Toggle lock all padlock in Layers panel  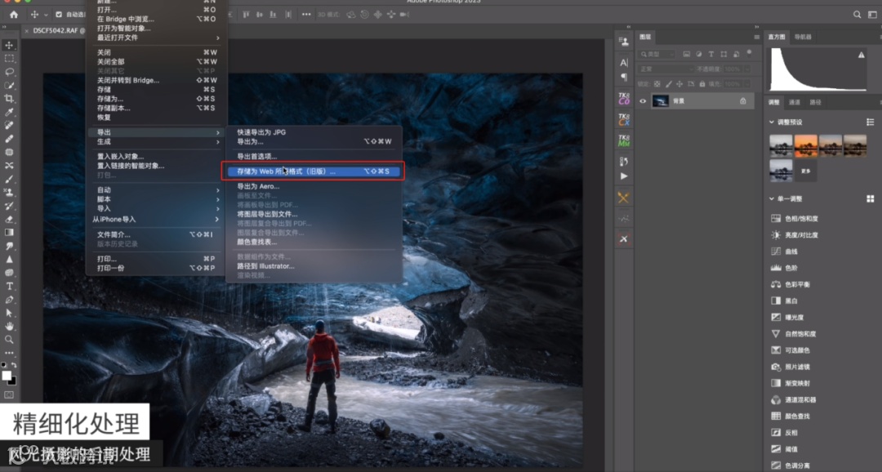click(702, 84)
